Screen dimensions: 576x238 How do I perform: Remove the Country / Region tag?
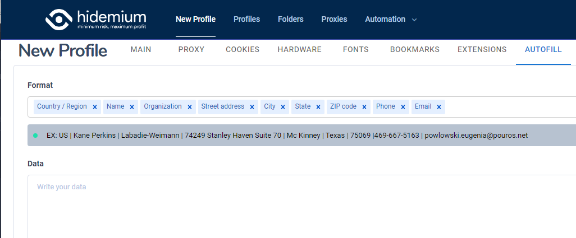pyautogui.click(x=95, y=107)
